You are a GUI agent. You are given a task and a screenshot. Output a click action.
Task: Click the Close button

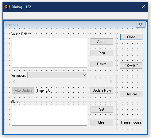(131, 37)
